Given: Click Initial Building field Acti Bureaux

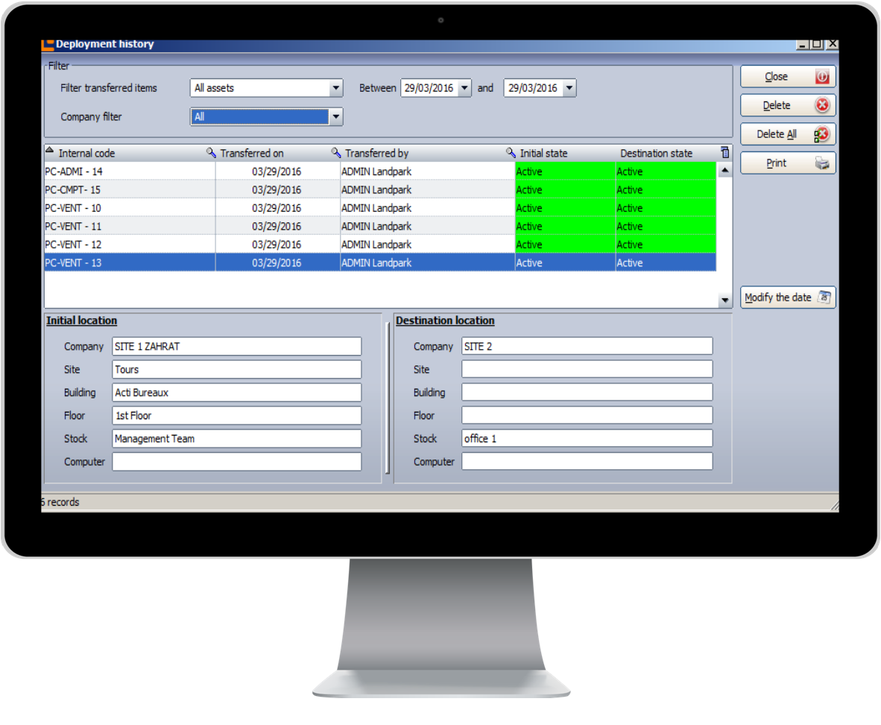Looking at the screenshot, I should click(x=236, y=392).
